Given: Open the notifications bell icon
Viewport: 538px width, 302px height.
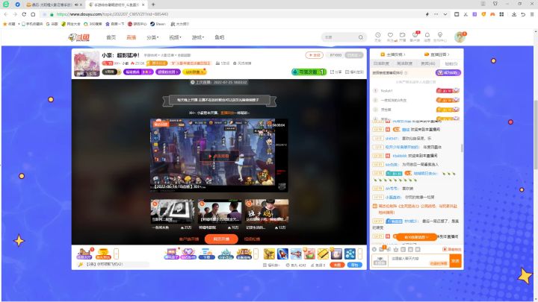Looking at the screenshot, I should pos(427,37).
